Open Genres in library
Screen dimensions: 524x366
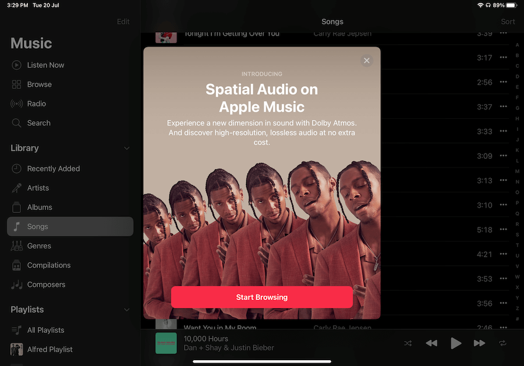pyautogui.click(x=39, y=246)
